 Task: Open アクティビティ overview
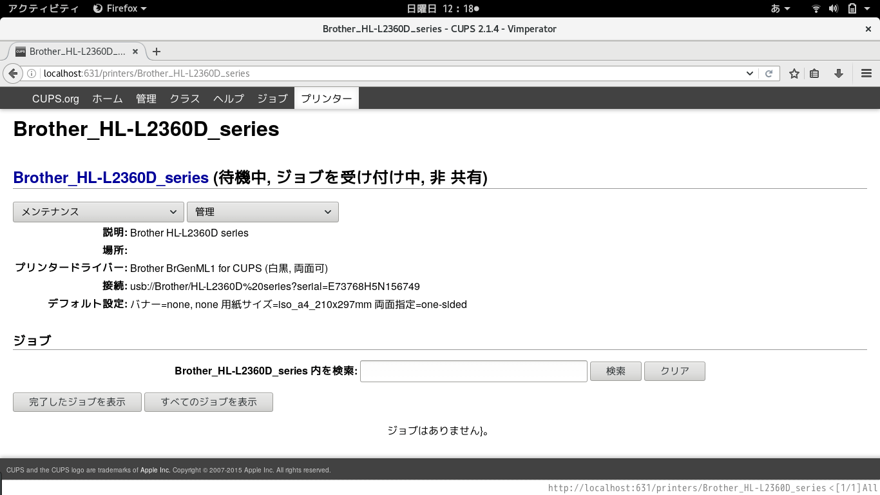43,8
